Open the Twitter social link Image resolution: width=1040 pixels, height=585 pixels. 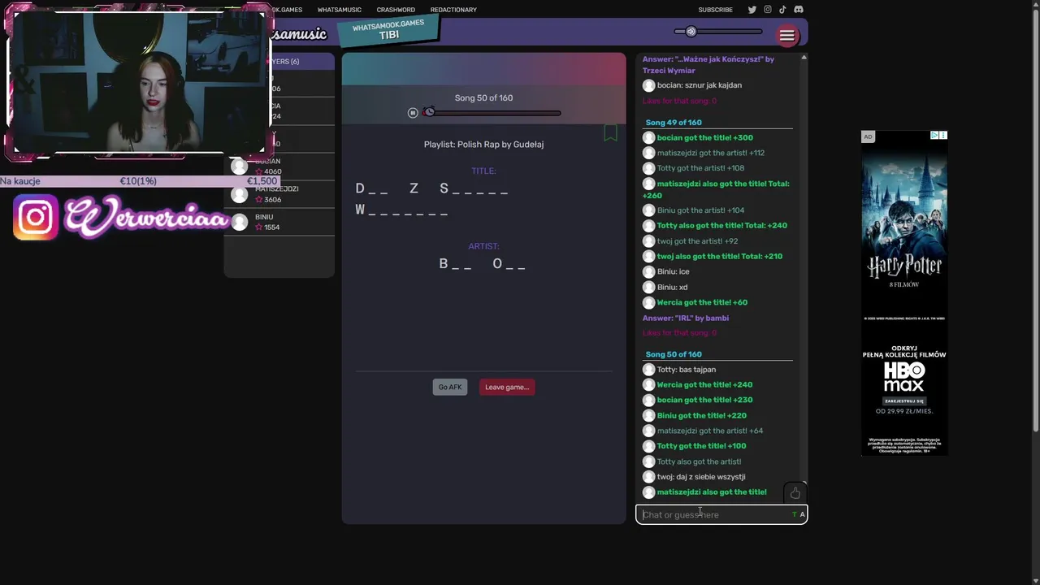coord(752,10)
